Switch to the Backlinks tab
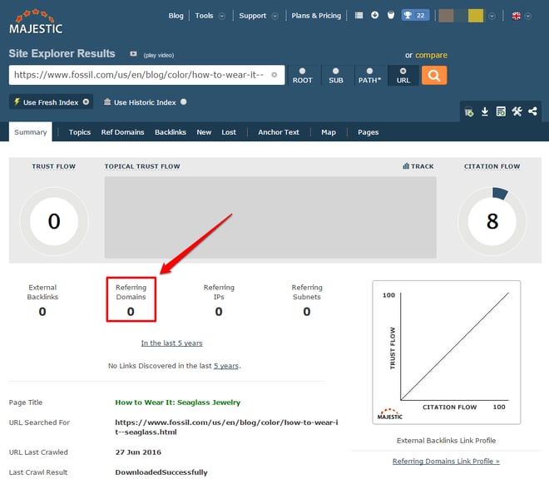 [x=171, y=132]
